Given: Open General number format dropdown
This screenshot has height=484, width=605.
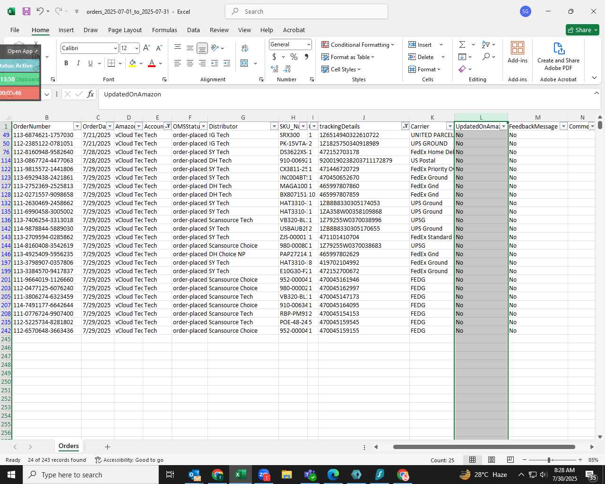Looking at the screenshot, I should (x=309, y=44).
